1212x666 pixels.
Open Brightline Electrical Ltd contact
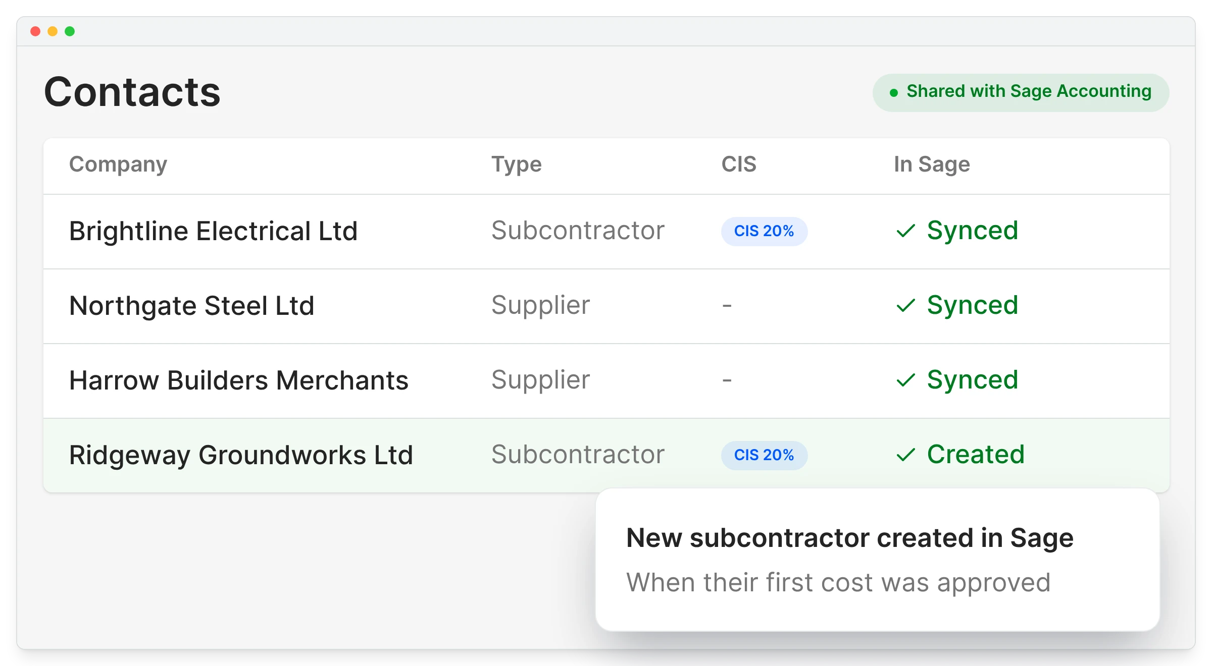(x=213, y=231)
